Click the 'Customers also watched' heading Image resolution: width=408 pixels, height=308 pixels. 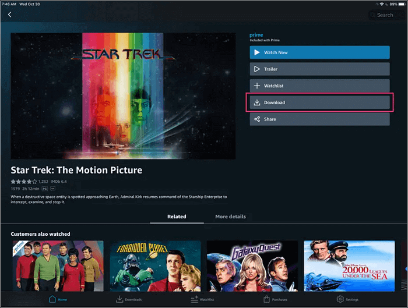[x=40, y=234]
